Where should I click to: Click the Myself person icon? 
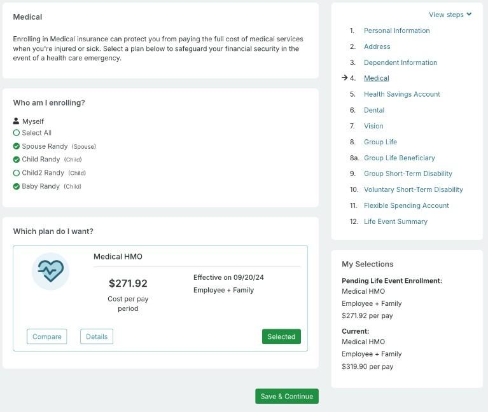click(x=17, y=121)
